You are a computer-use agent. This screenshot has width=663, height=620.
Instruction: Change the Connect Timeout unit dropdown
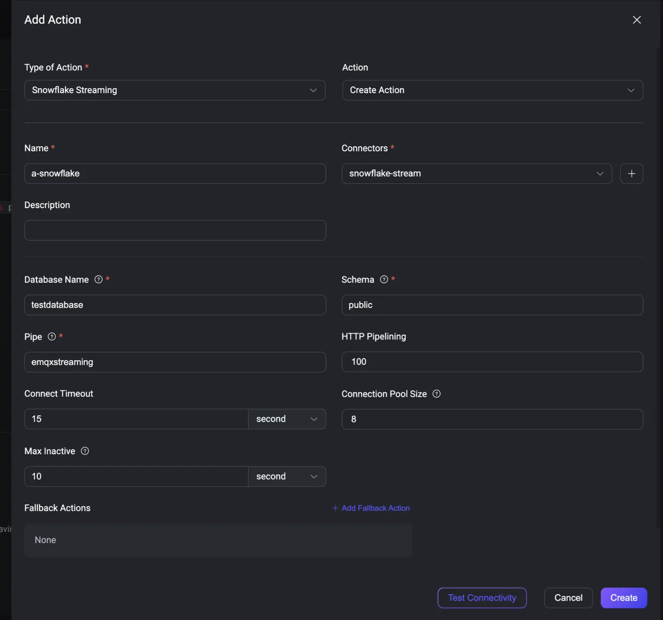pyautogui.click(x=287, y=419)
